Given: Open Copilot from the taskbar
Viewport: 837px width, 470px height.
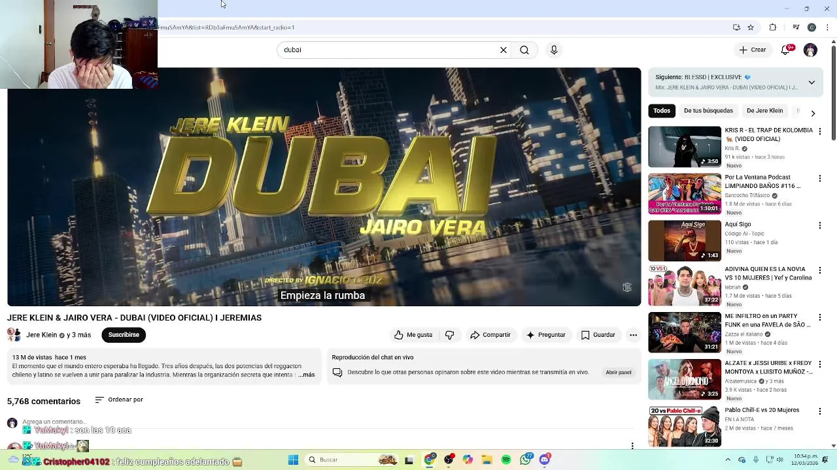Looking at the screenshot, I should coord(468,460).
